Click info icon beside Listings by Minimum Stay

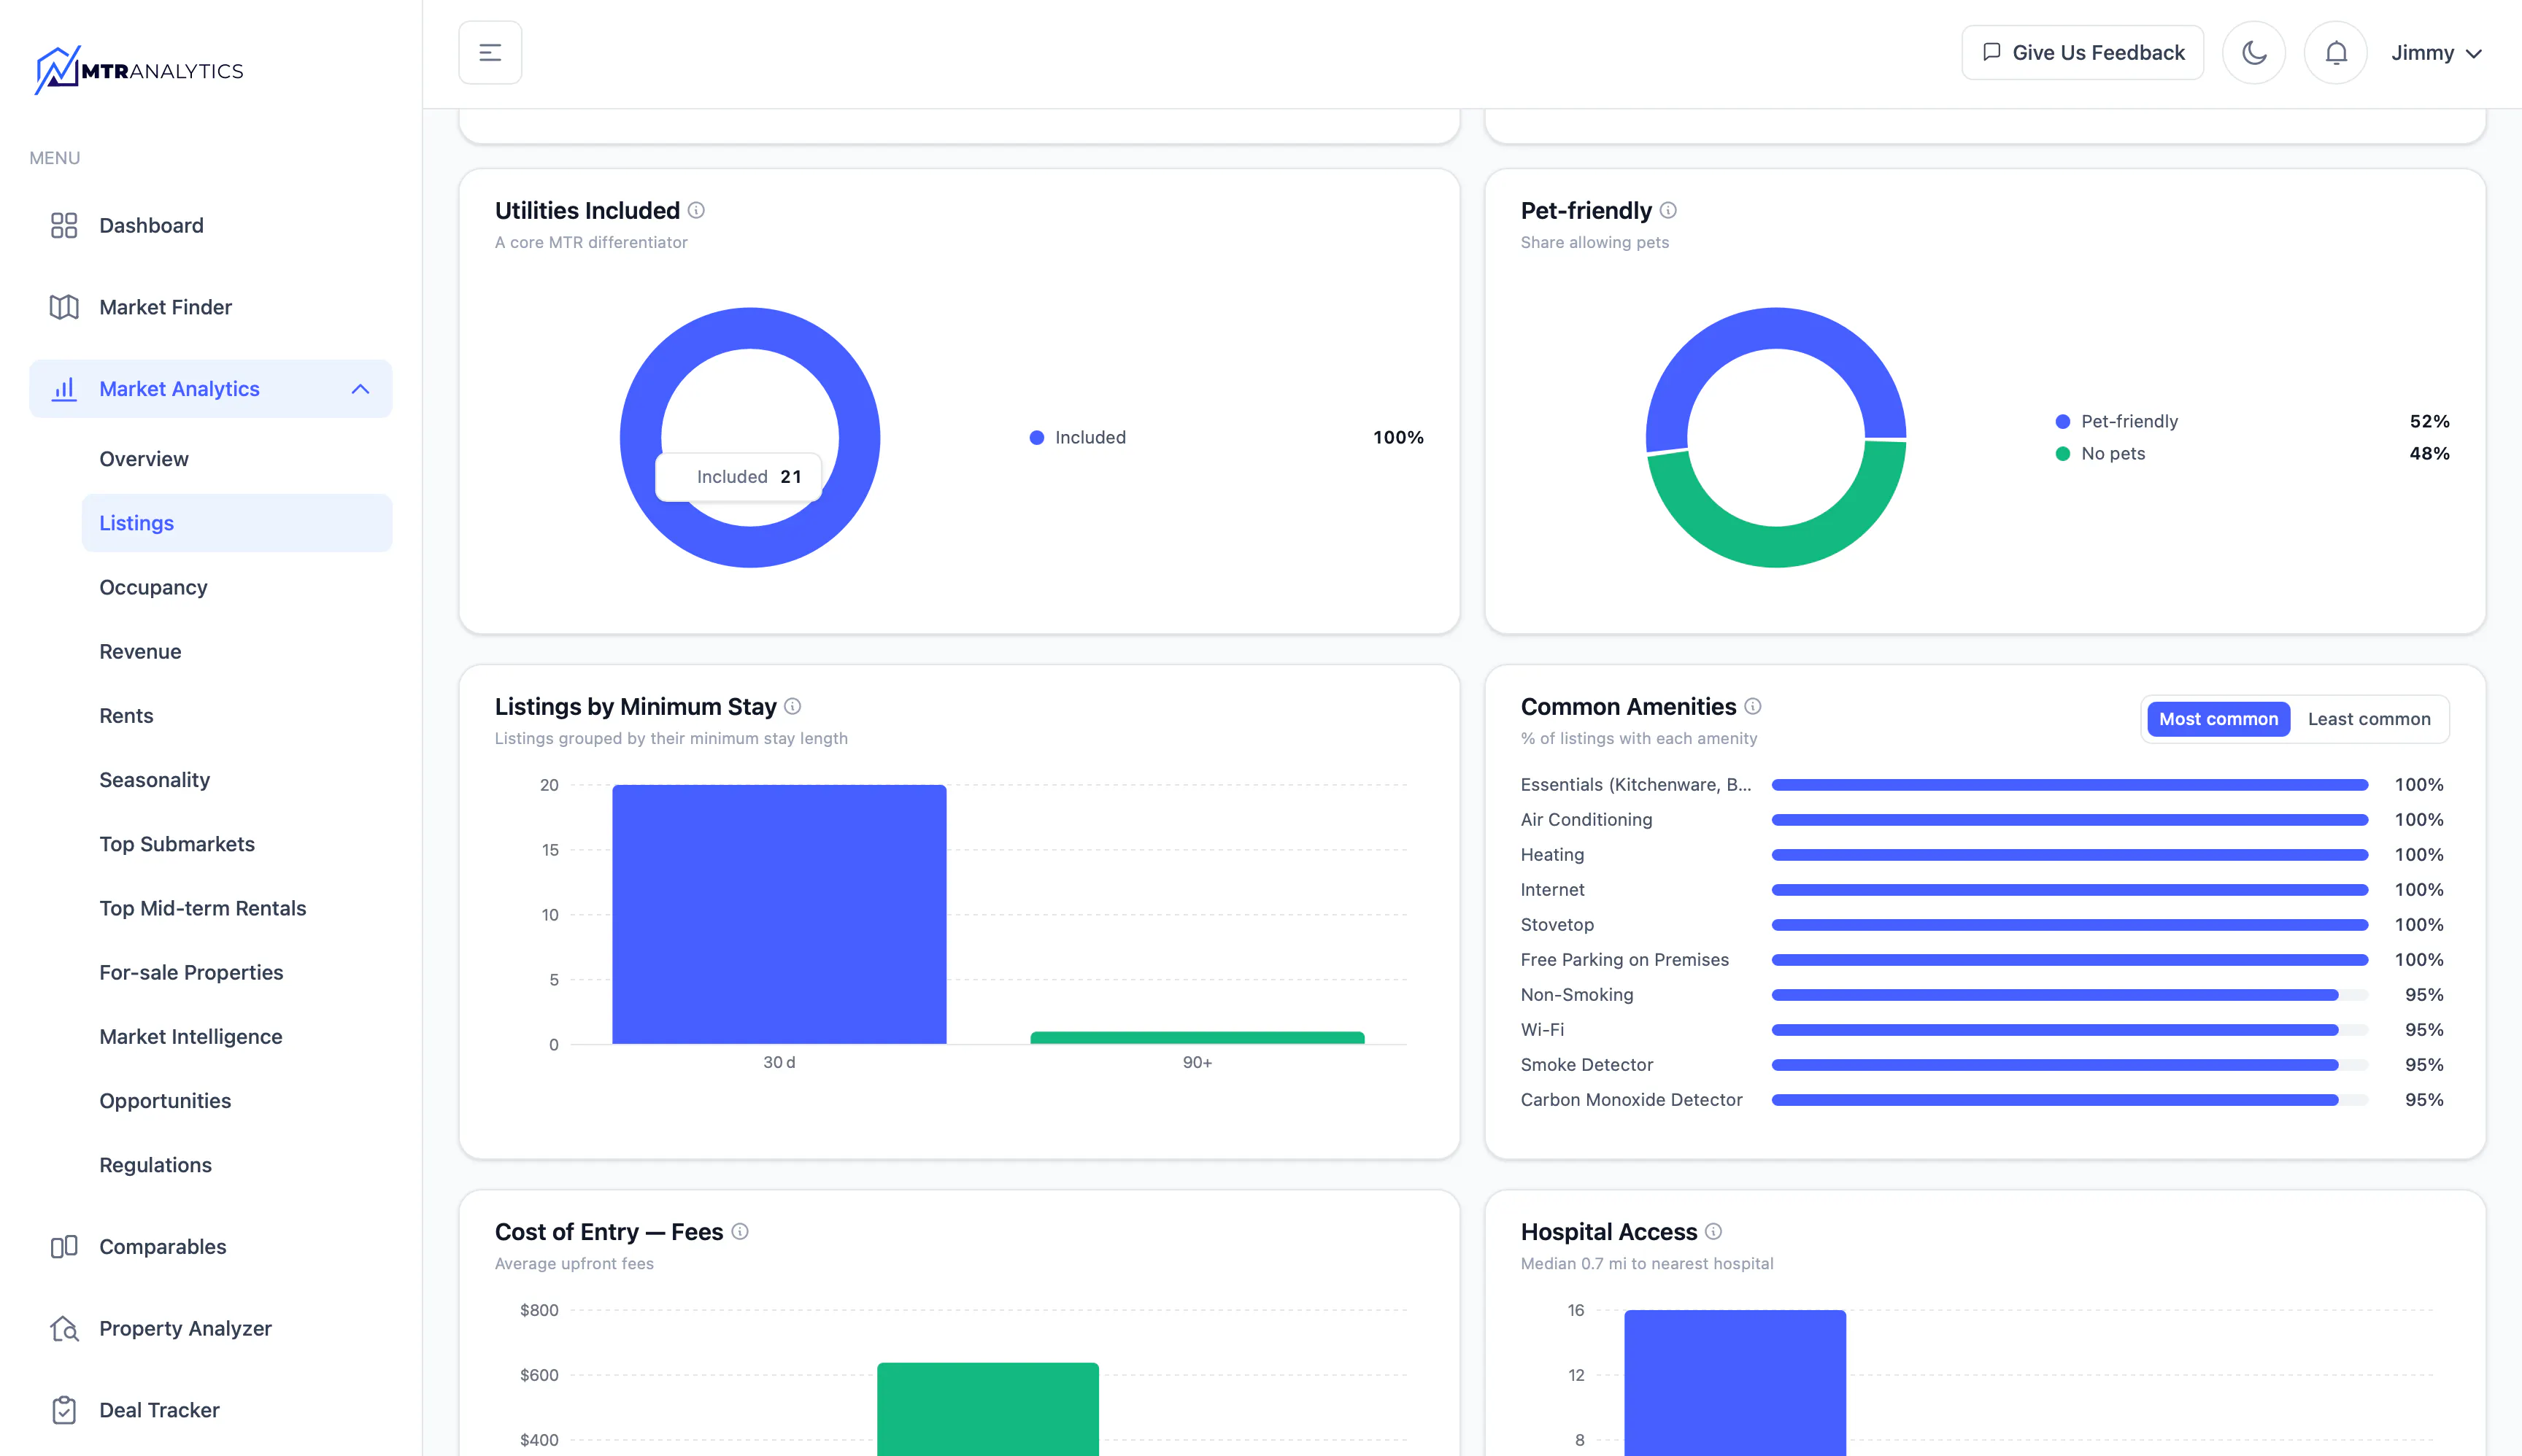[x=793, y=706]
